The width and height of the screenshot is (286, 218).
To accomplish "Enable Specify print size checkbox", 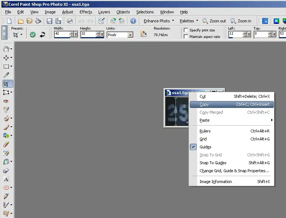I will click(186, 30).
